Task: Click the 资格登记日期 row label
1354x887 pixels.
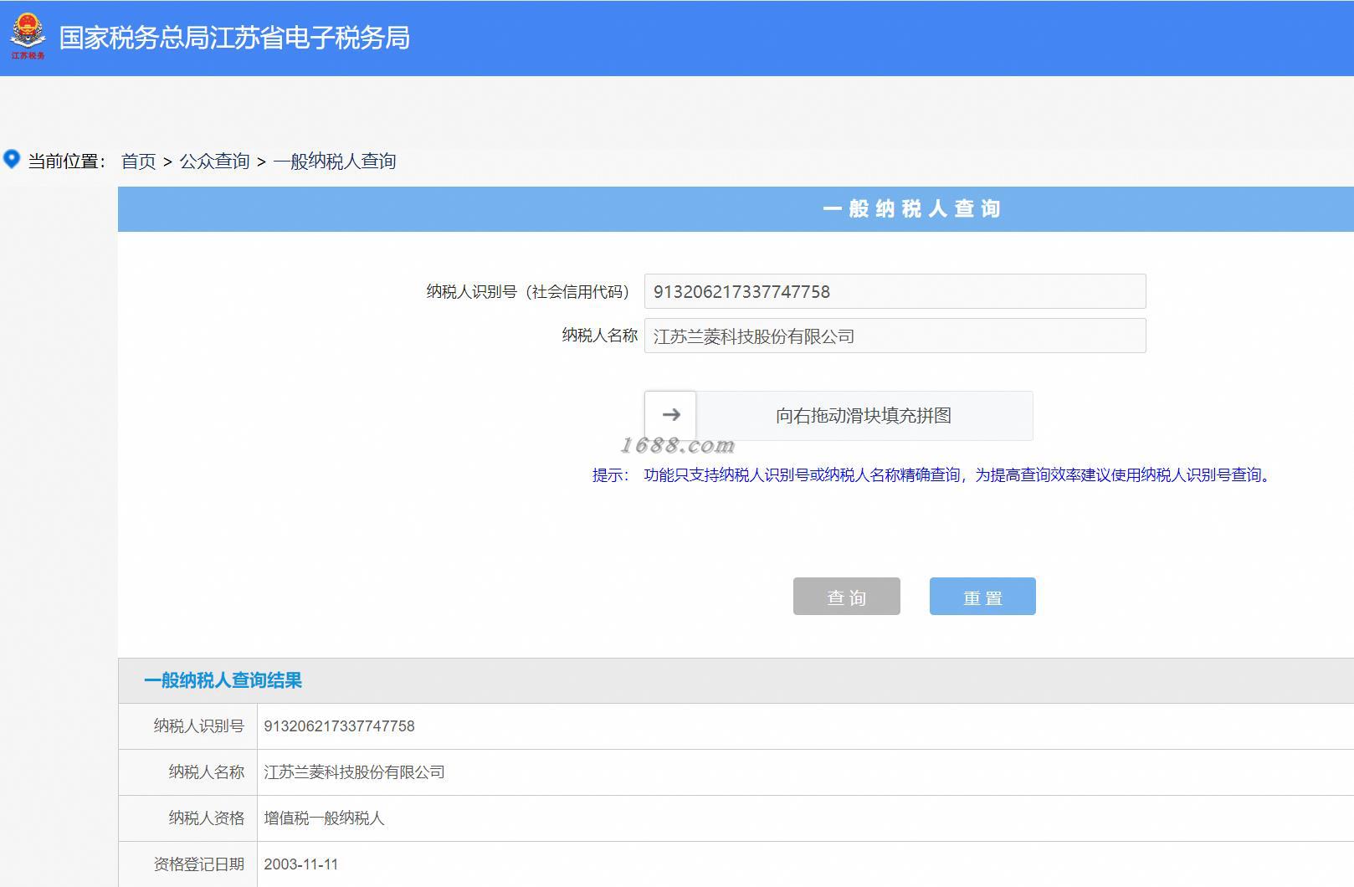Action: (x=198, y=864)
